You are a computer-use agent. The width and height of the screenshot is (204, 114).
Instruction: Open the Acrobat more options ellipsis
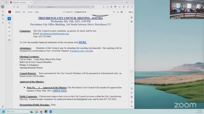coord(125,12)
